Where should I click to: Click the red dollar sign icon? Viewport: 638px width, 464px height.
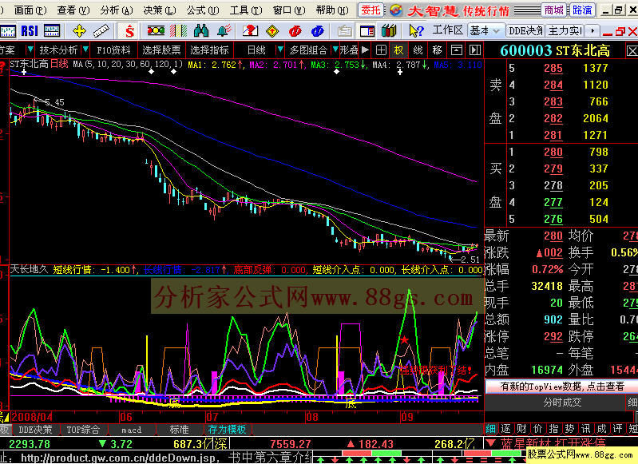pos(129,31)
